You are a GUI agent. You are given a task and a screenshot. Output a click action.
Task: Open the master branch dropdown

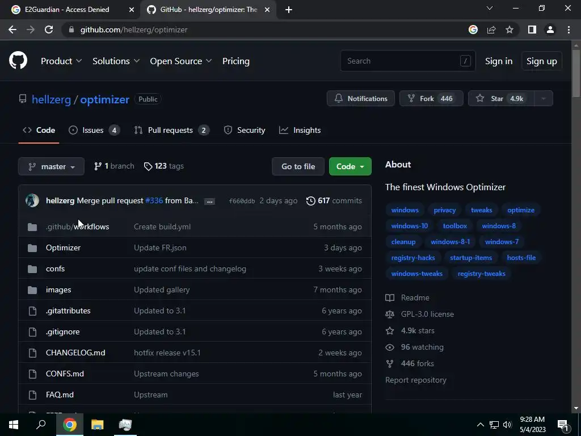[51, 166]
